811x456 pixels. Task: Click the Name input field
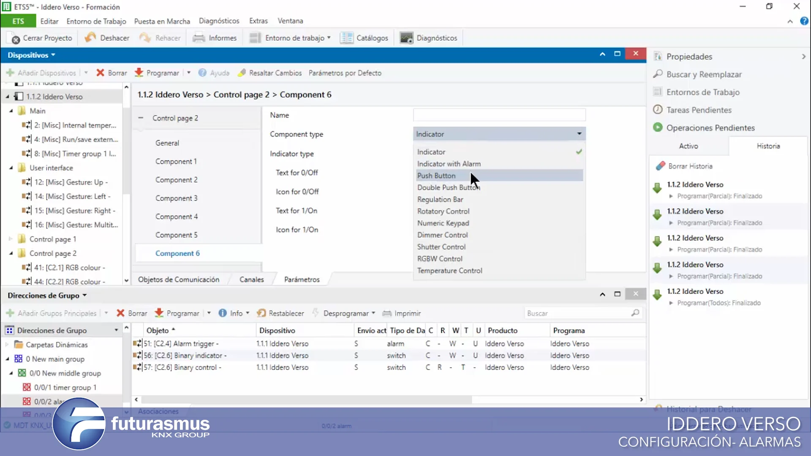click(499, 115)
